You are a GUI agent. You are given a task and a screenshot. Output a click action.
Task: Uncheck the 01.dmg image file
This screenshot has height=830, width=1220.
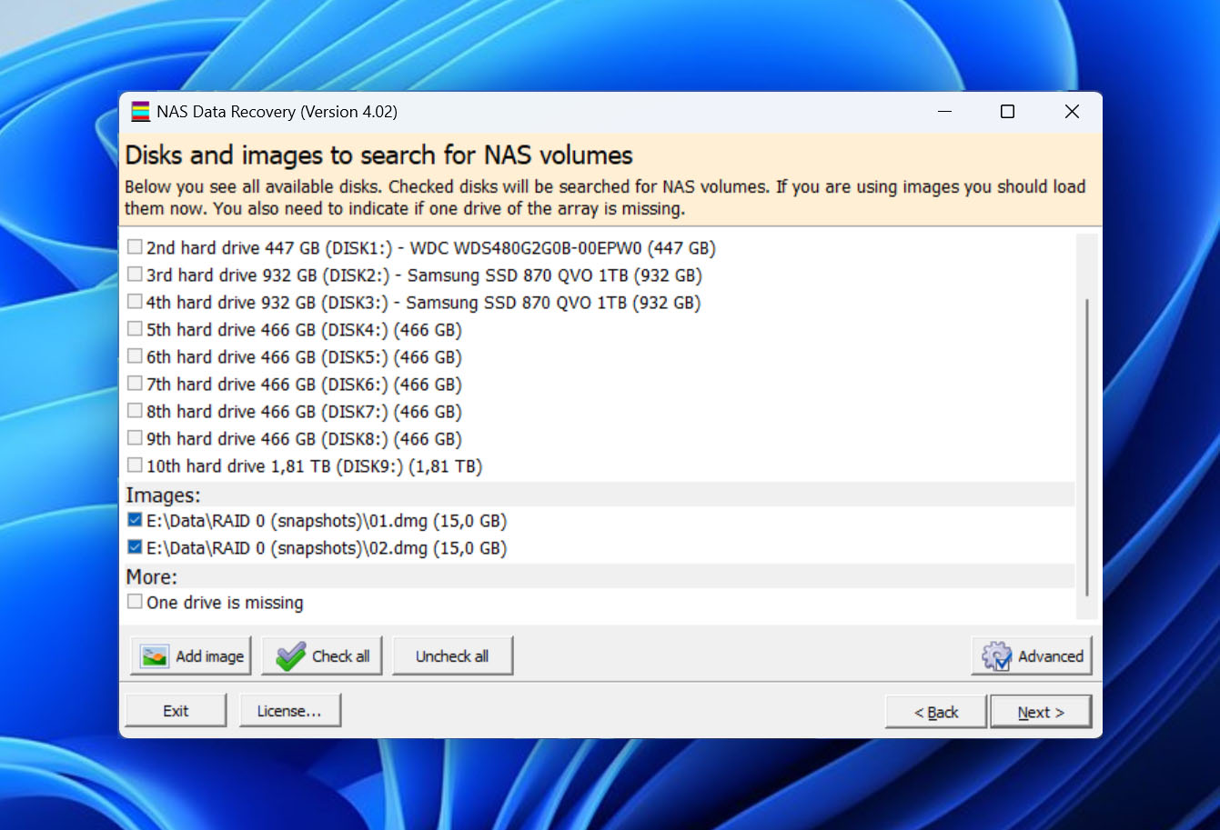click(135, 519)
